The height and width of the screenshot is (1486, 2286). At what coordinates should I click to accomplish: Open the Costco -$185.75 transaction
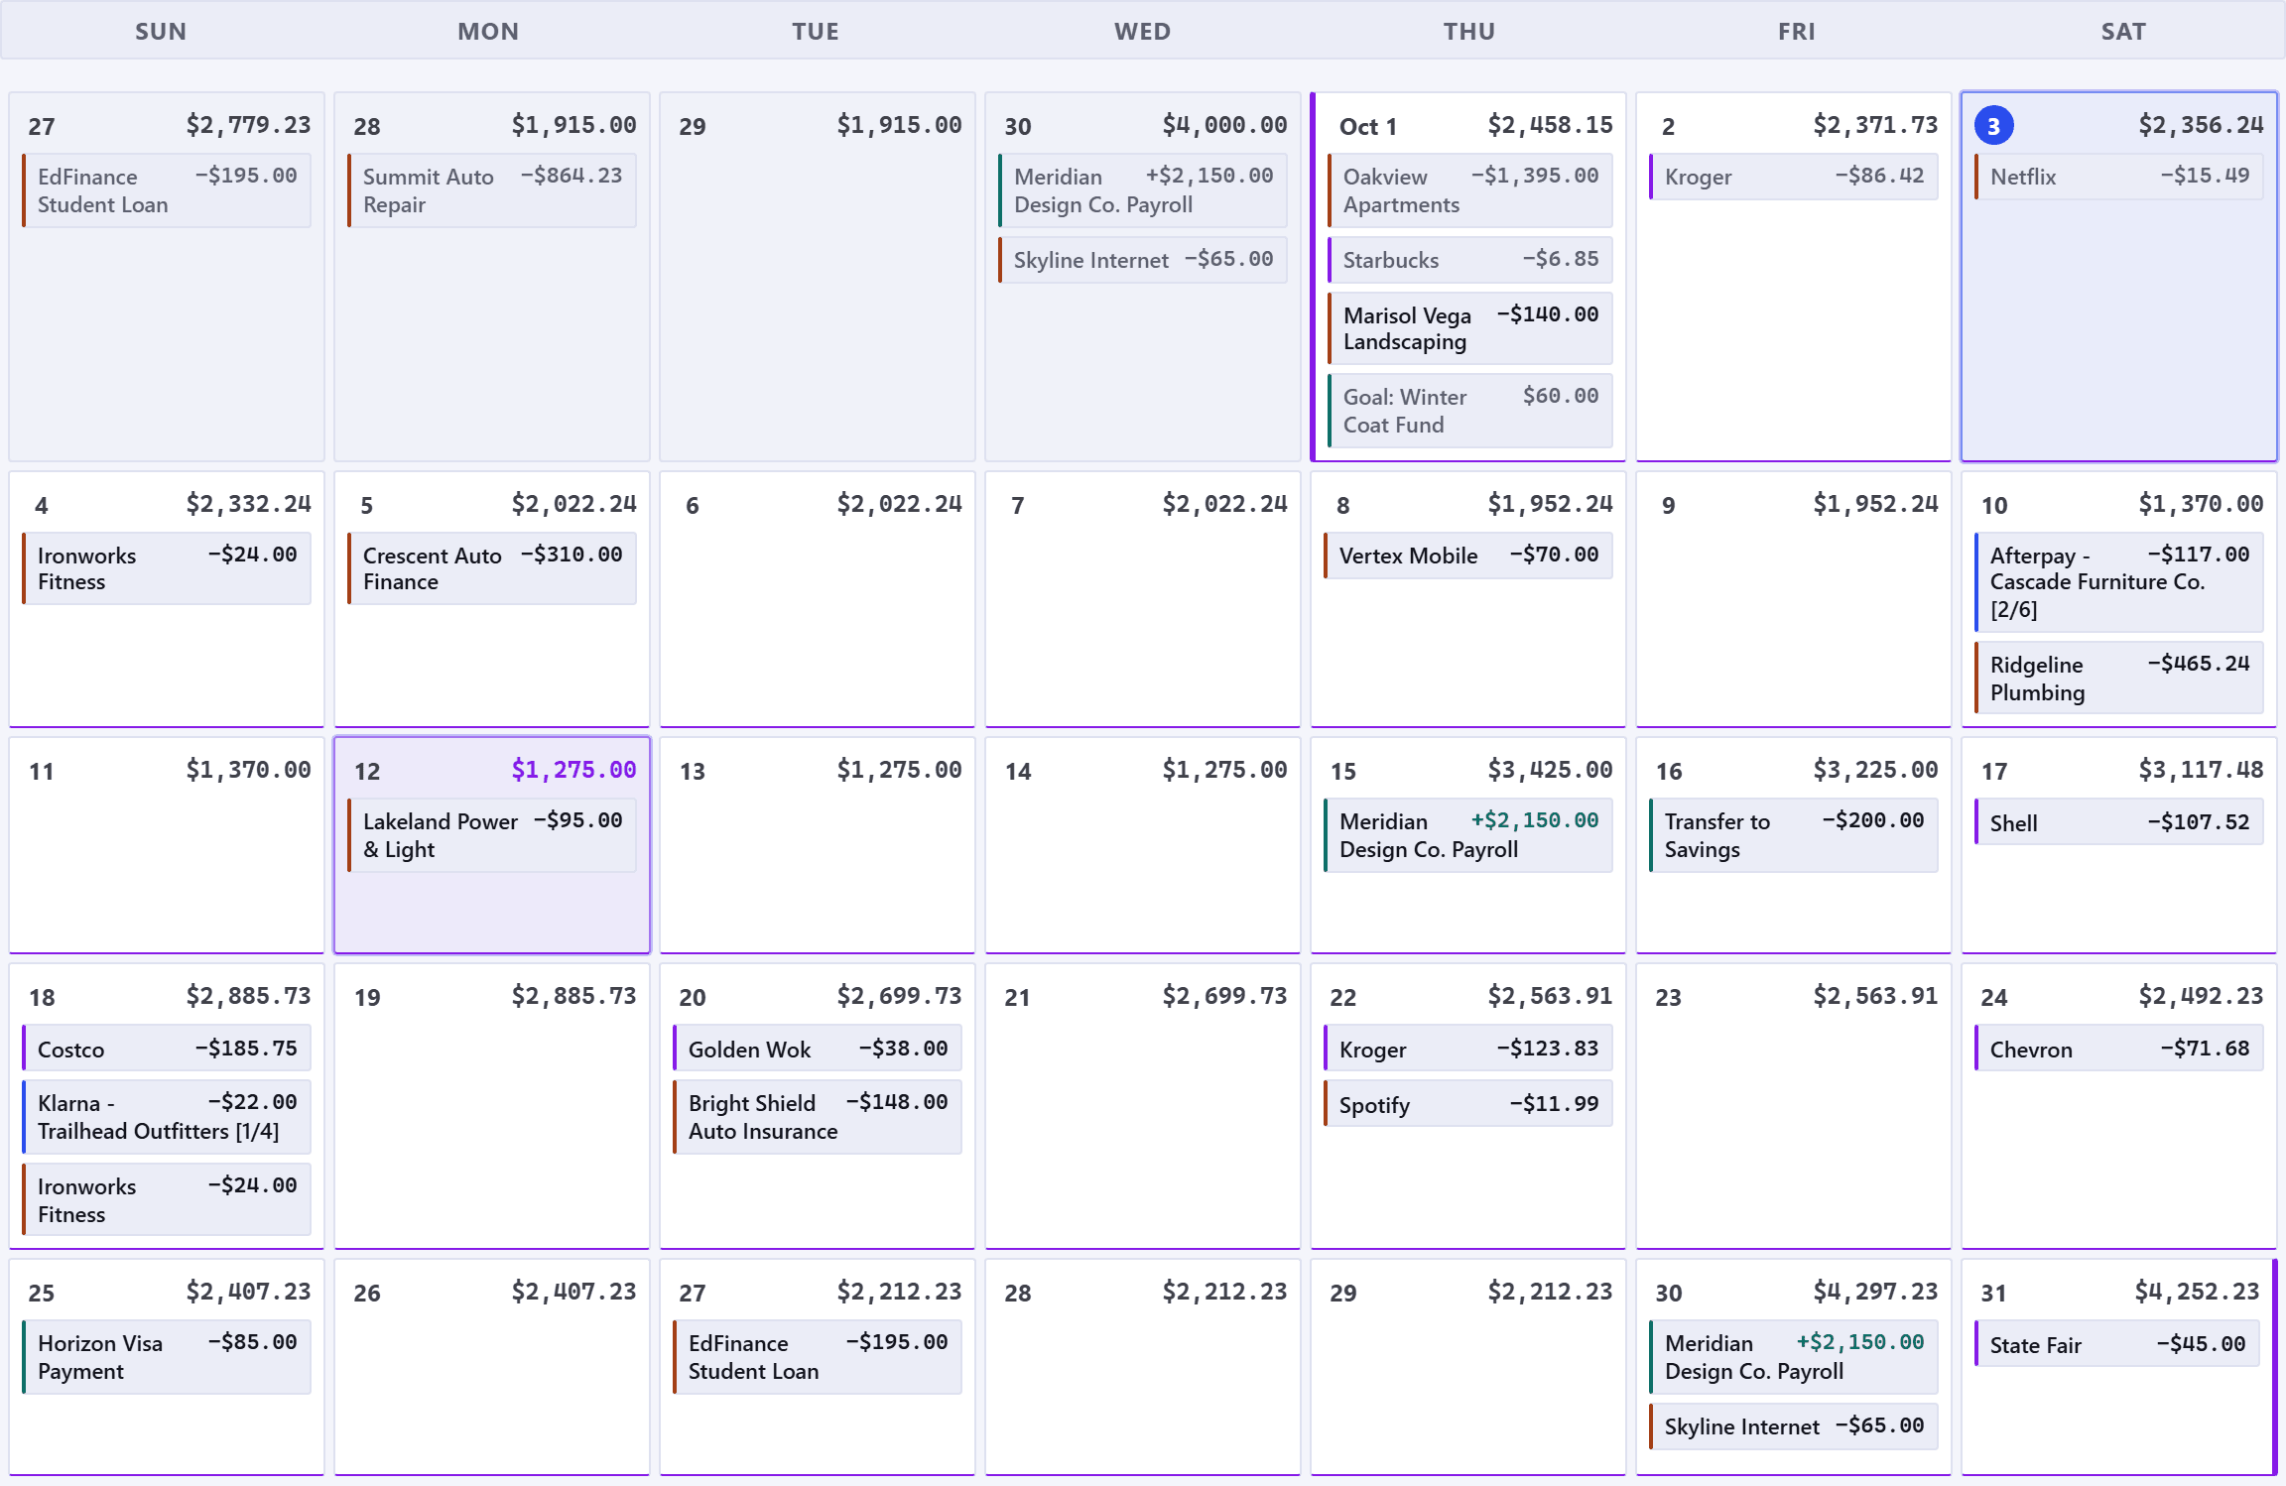coord(166,1049)
